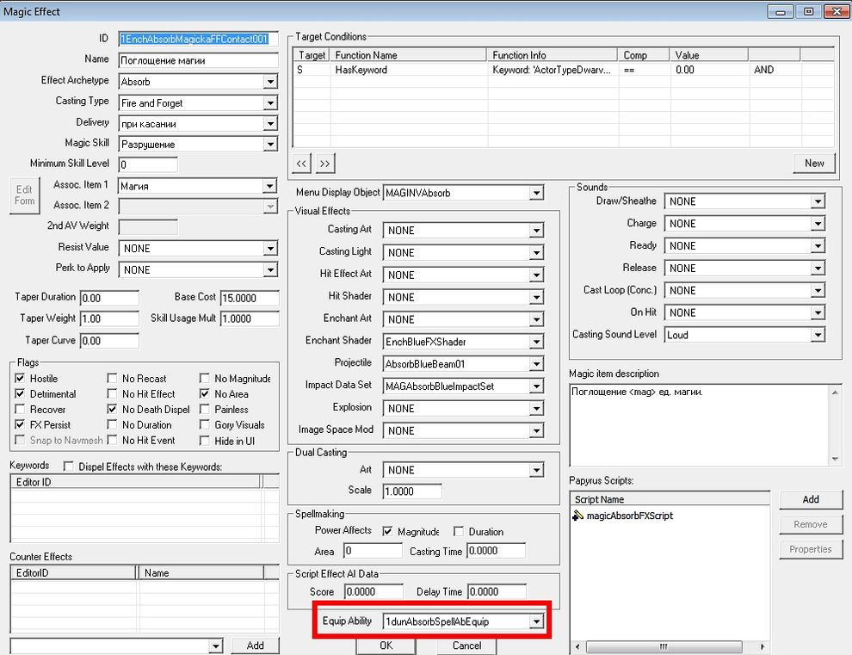Click the previous conditions '<<' button
The image size is (852, 655).
click(x=301, y=163)
